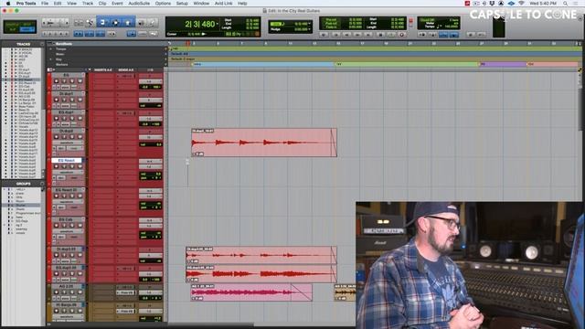The image size is (585, 329).
Task: Mute the EG Cab track
Action: (x=80, y=226)
